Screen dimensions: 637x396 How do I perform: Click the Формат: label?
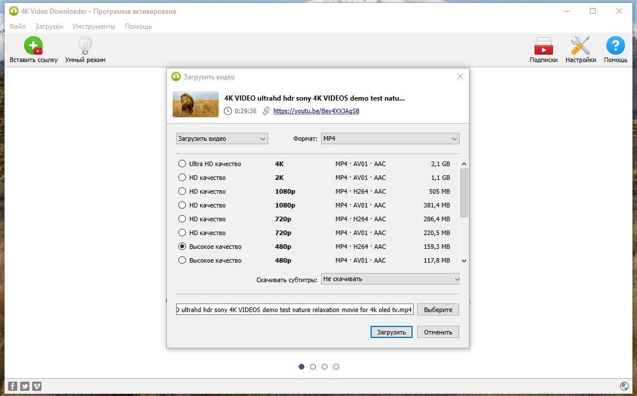coord(305,139)
